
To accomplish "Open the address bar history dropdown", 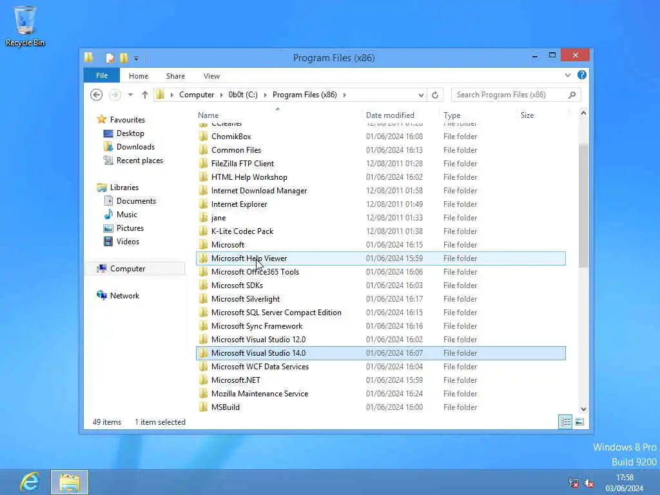I will [421, 95].
